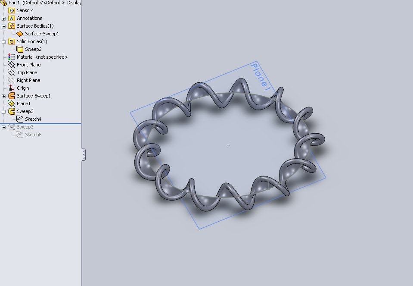The width and height of the screenshot is (413, 286).
Task: Collapse the Solid Bodies(1) folder
Action: point(4,42)
